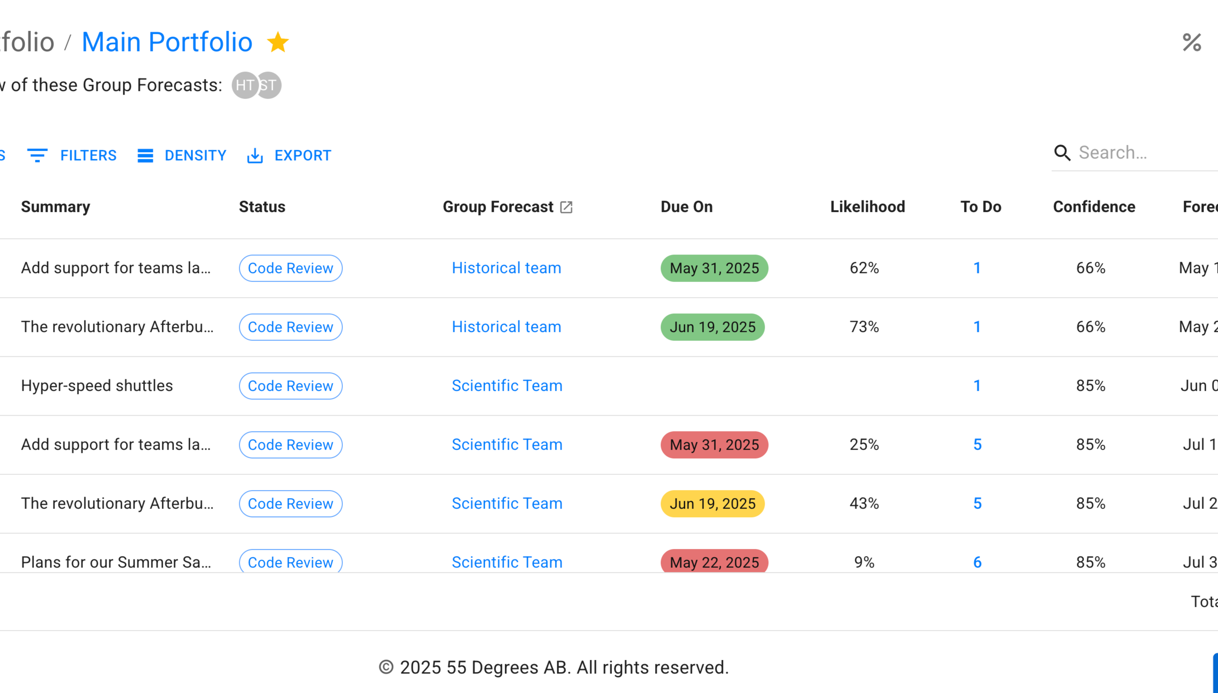Open Historical team link in first row

(506, 268)
